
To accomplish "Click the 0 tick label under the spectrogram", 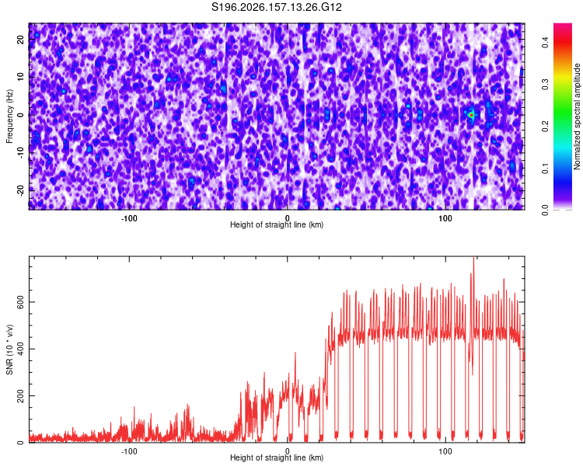I will (287, 218).
